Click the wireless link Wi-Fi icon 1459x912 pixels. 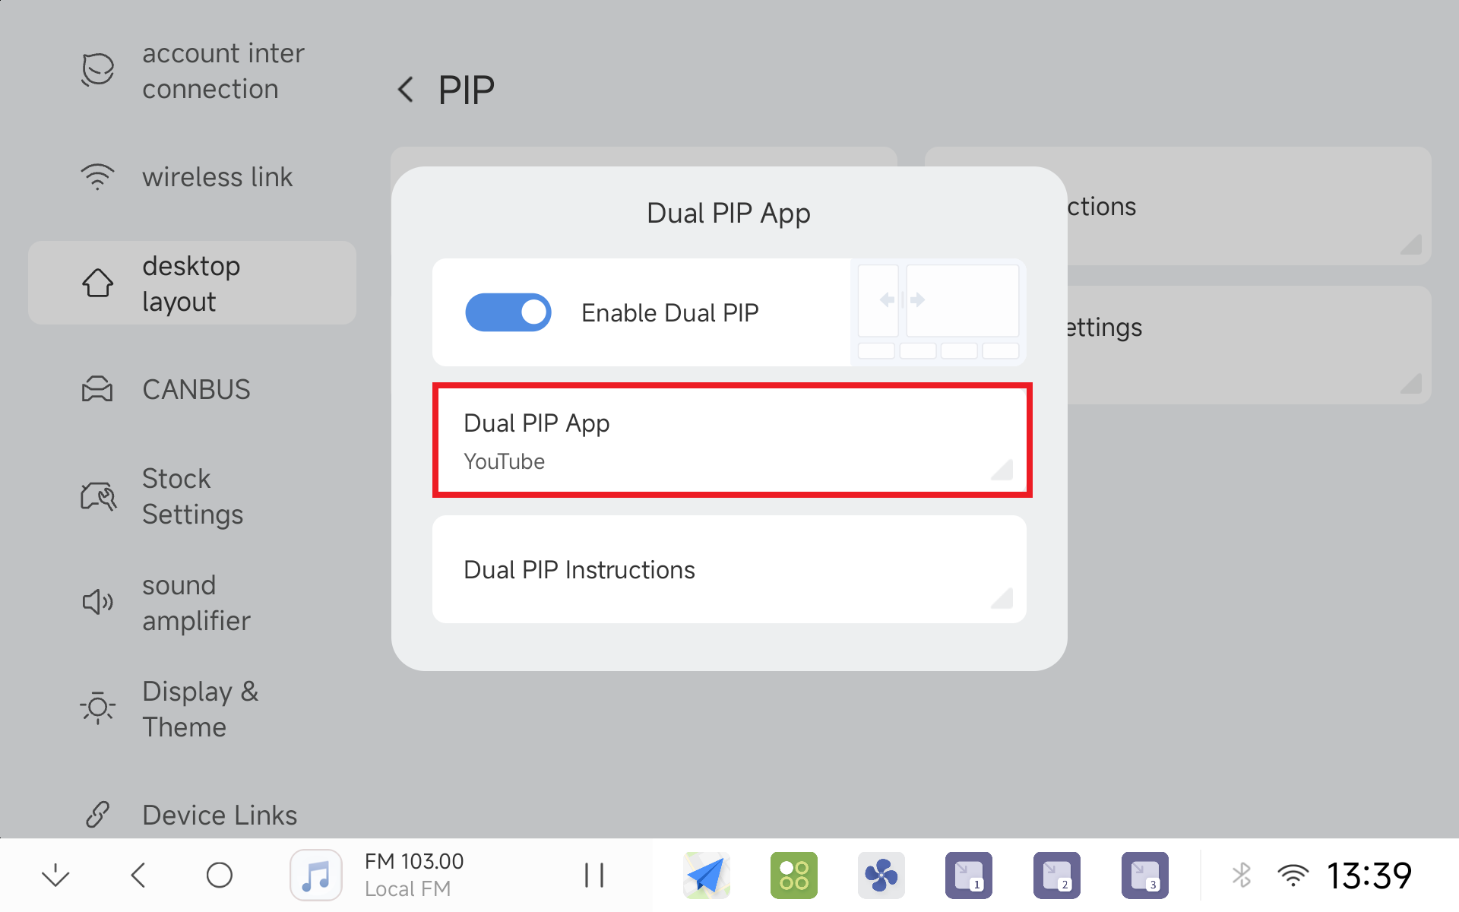[x=98, y=176]
